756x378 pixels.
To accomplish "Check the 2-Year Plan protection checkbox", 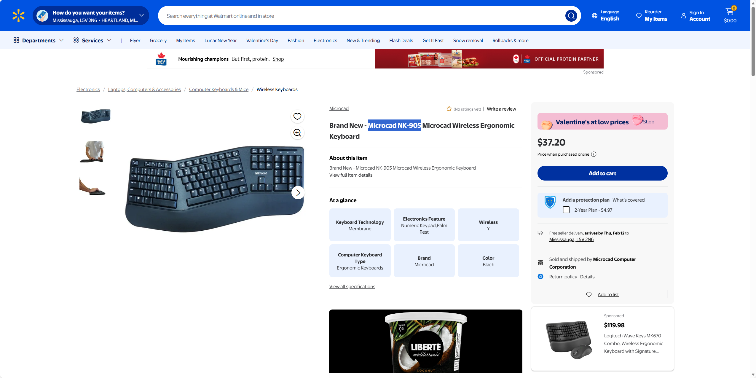I will 566,210.
